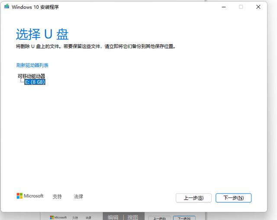Open the 支持 link
Image resolution: width=277 pixels, height=220 pixels.
(x=57, y=196)
